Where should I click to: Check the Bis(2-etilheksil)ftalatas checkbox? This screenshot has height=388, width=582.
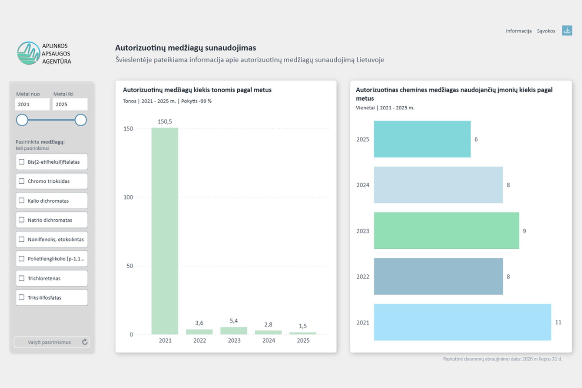[22, 162]
